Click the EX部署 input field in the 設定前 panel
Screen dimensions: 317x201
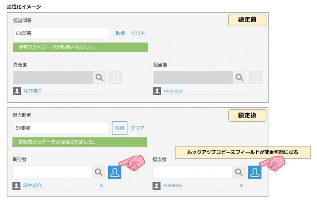click(x=62, y=33)
